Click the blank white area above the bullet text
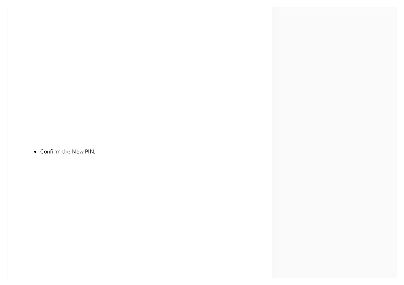 [140, 77]
